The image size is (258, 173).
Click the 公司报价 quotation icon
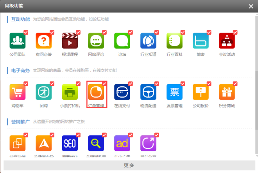[201, 92]
